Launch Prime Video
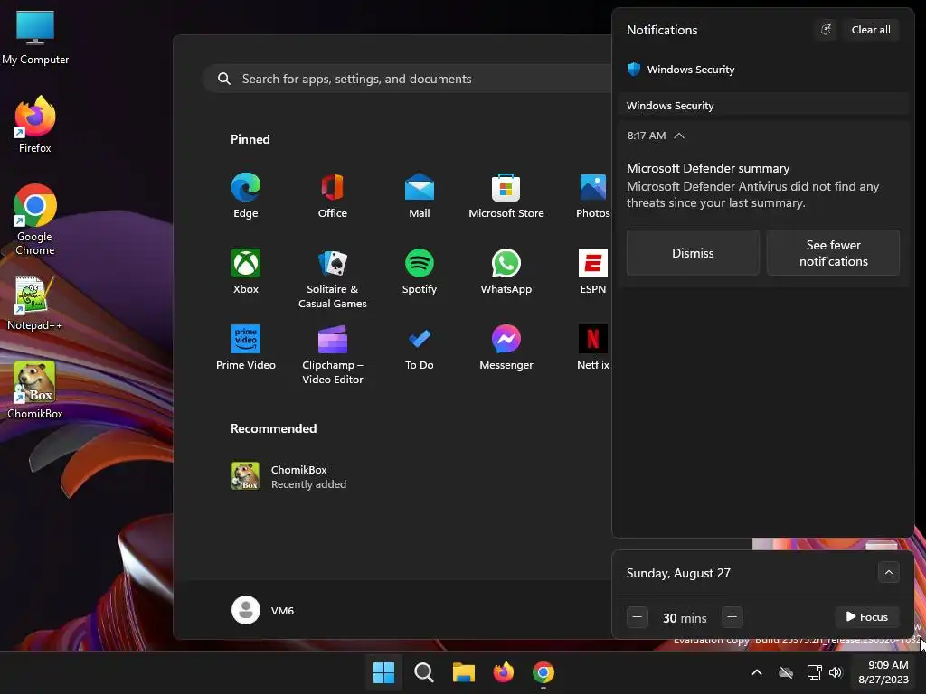 [246, 348]
